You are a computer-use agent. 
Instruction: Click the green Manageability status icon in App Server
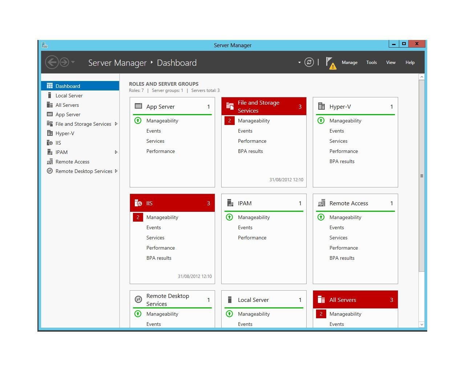[x=138, y=121]
